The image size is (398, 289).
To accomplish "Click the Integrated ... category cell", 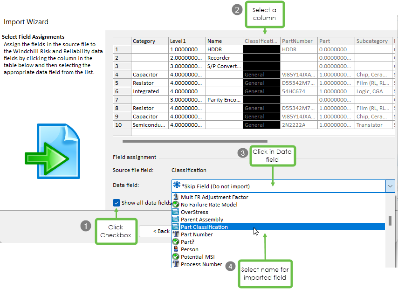I will click(x=150, y=91).
